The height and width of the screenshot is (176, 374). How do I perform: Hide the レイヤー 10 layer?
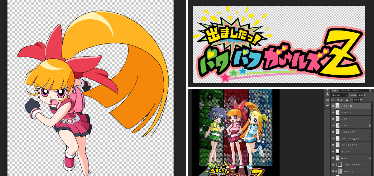pos(333,106)
